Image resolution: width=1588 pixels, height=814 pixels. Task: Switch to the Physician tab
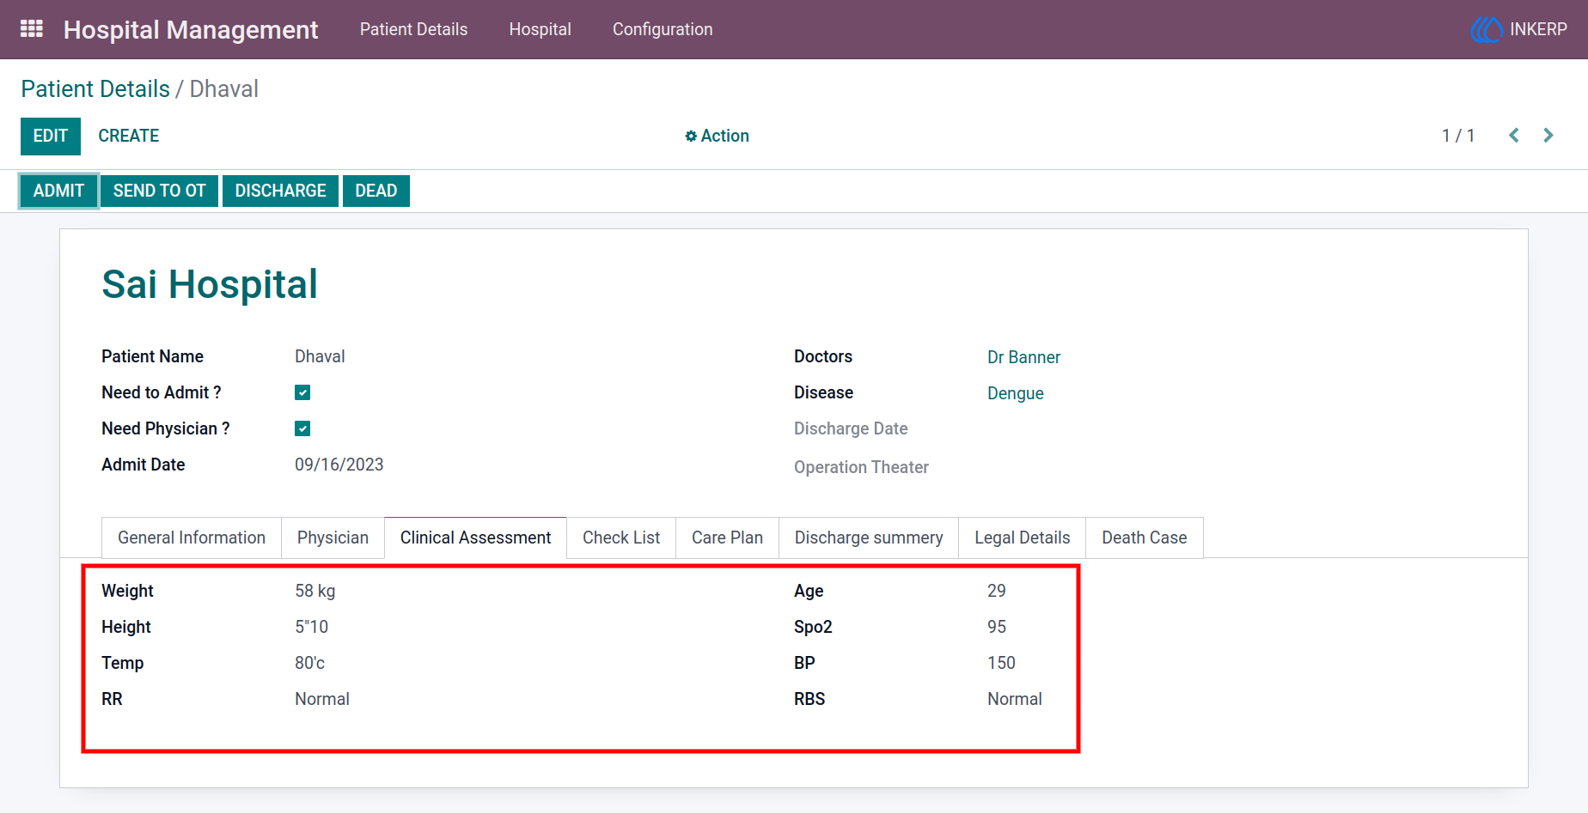[x=333, y=538]
